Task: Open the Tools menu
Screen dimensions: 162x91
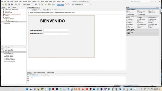Action: [54, 2]
